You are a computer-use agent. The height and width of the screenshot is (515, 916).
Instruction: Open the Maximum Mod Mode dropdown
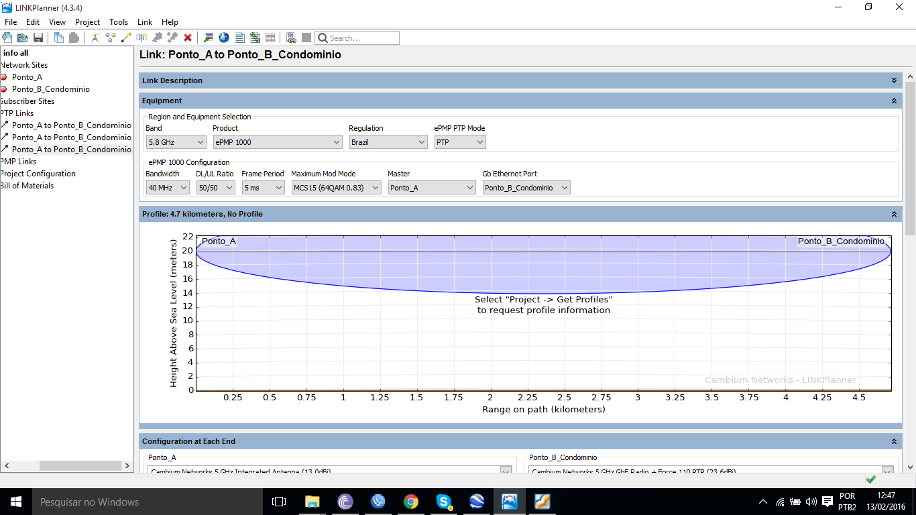(337, 188)
